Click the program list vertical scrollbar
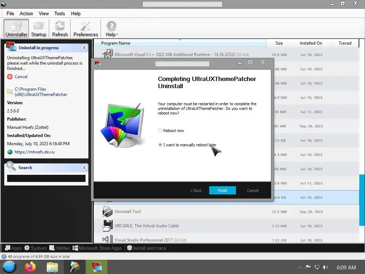365x274 pixels. click(362, 200)
